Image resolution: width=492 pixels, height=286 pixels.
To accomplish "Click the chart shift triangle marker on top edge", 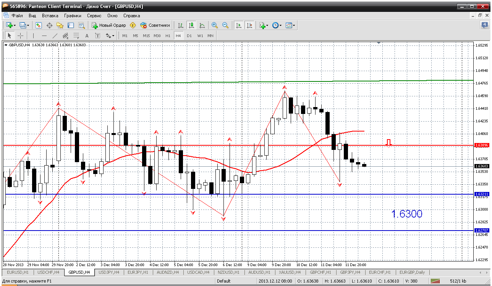I will (x=379, y=43).
